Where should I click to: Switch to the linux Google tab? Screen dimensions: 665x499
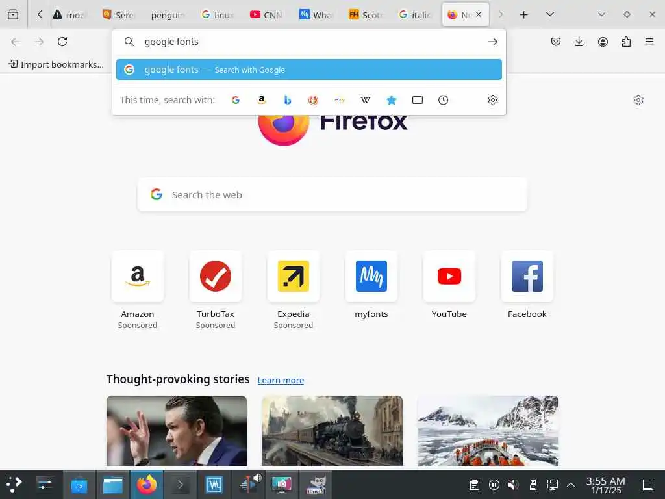pos(217,15)
